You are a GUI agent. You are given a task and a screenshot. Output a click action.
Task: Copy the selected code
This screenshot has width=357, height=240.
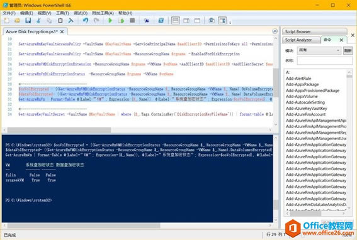pyautogui.click(x=49, y=21)
